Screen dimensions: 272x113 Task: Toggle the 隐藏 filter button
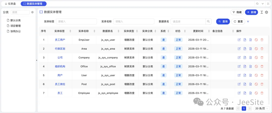tap(237, 12)
